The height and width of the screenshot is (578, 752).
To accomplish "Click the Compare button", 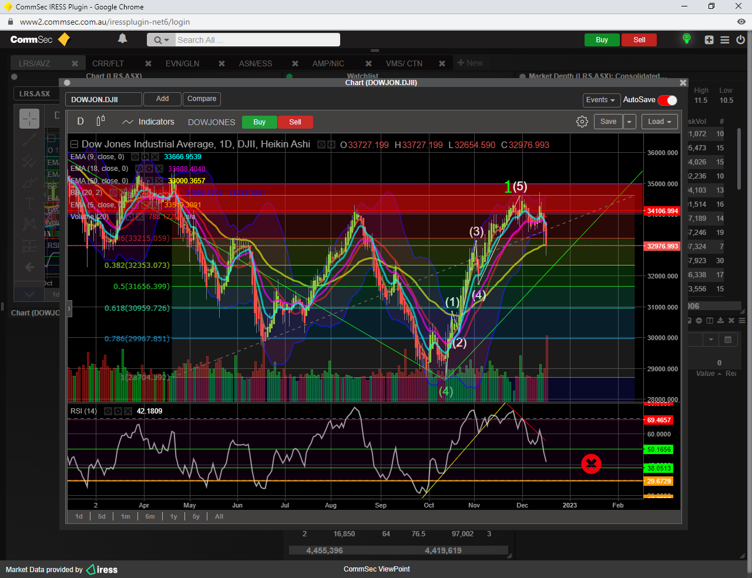I will (202, 99).
